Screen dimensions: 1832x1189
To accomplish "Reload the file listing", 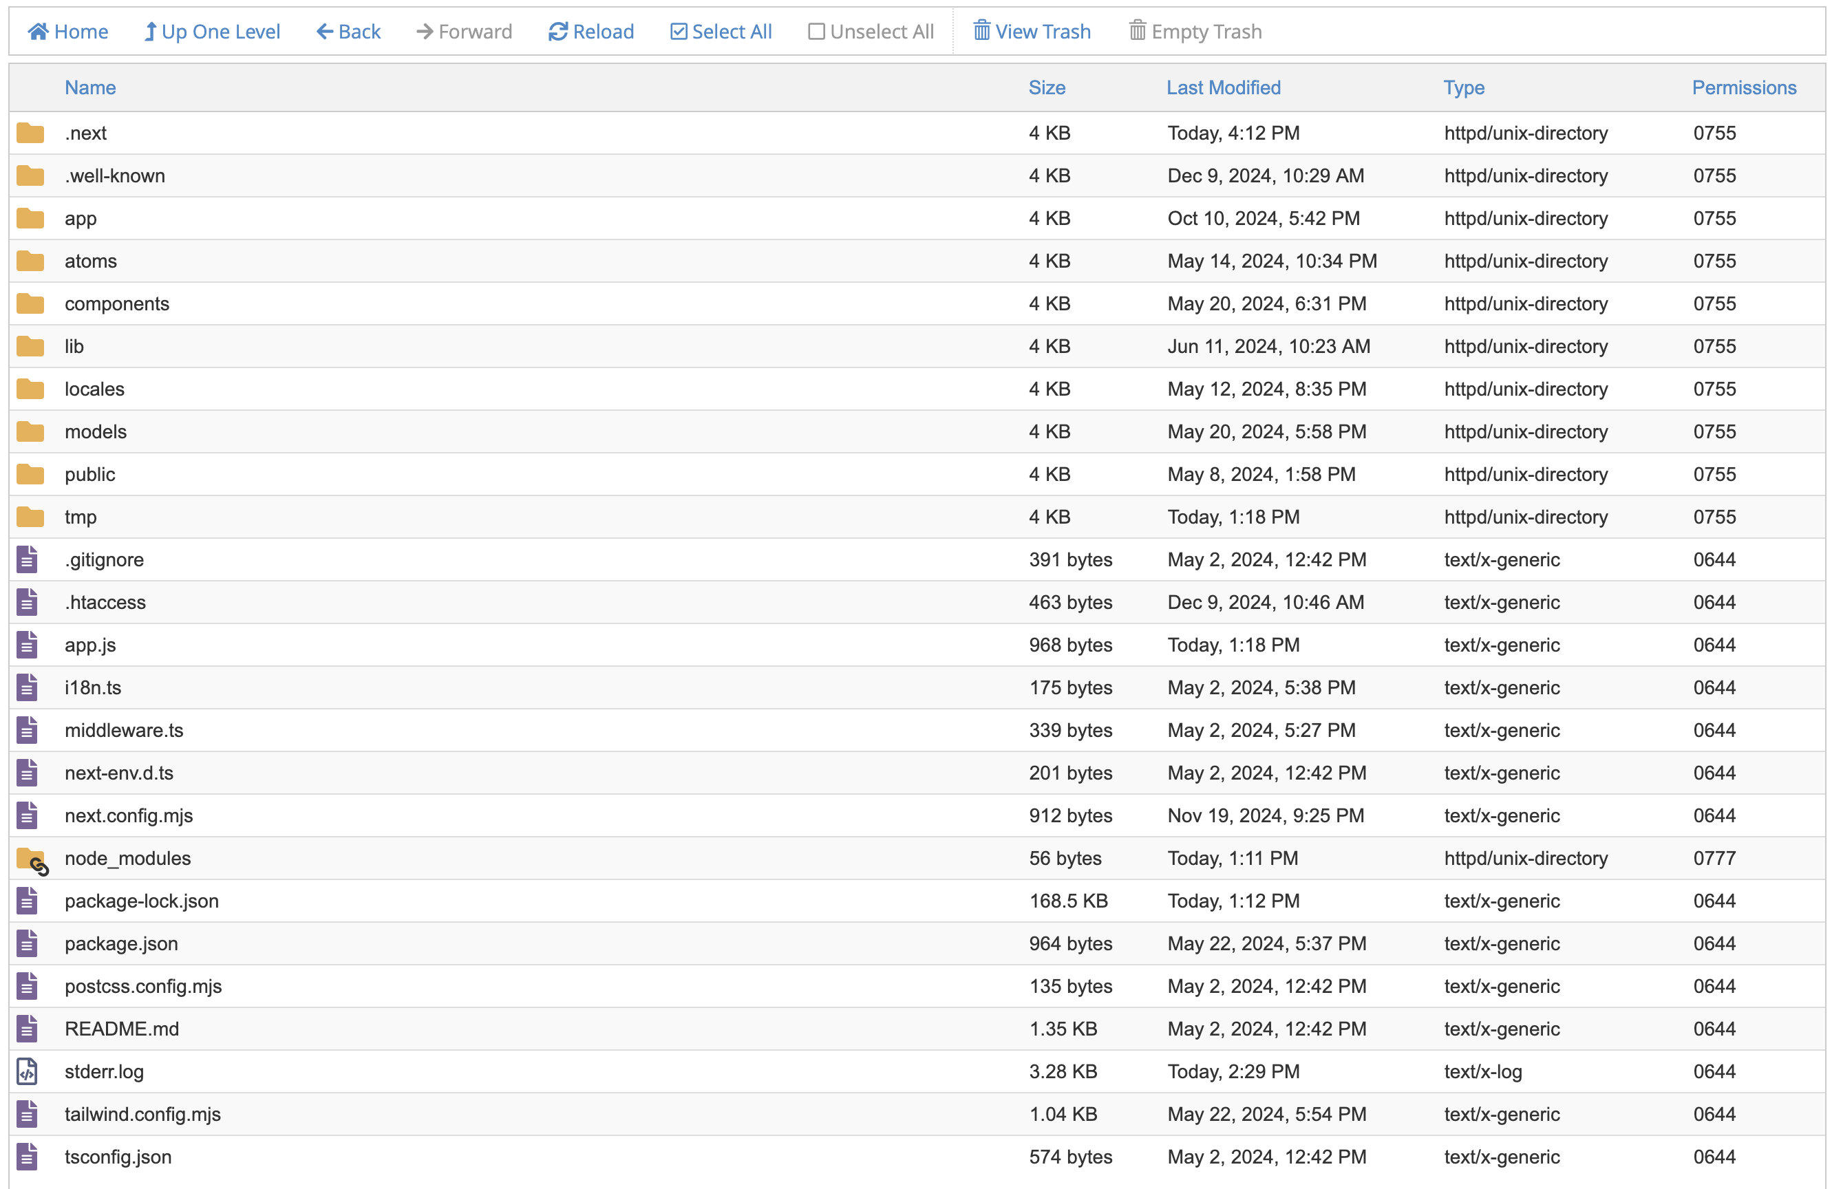I will [x=591, y=32].
